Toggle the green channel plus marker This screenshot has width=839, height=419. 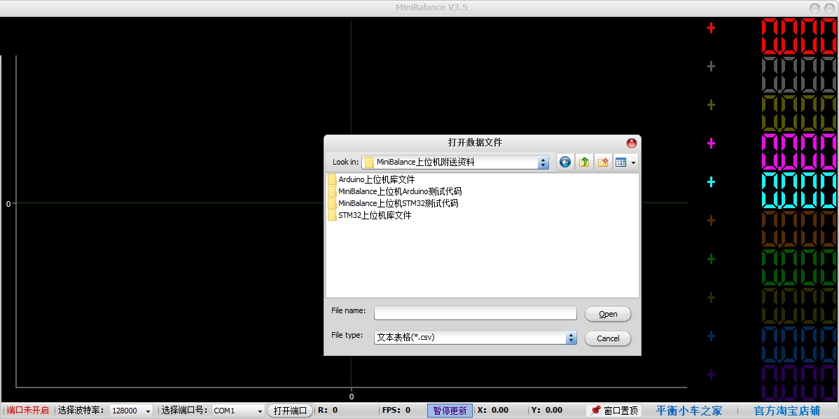point(711,259)
